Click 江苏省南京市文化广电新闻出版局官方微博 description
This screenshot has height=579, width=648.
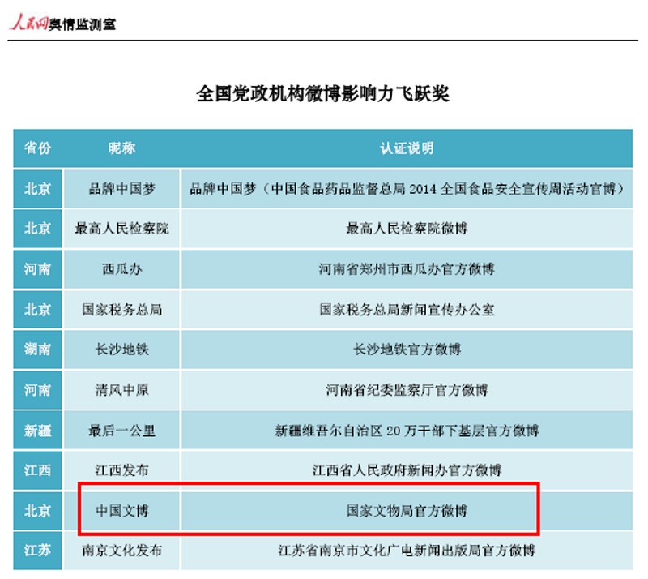[407, 551]
